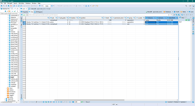Switch to the MariaDB Script editor tab
This screenshot has height=106, width=195.
coord(39,9)
